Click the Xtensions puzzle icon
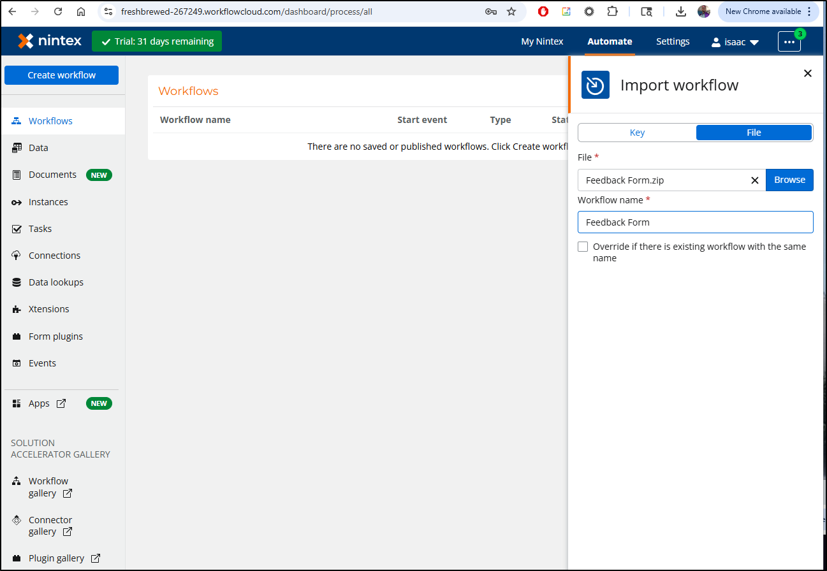This screenshot has height=571, width=827. (17, 309)
